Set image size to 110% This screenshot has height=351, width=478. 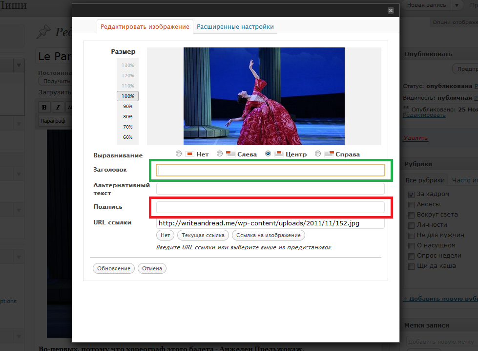(x=128, y=86)
